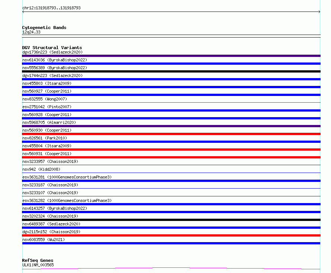Click the esv3631282 (1000GenomesConsortiumPhase3) label
This screenshot has height=273, width=331.
coord(67,200)
